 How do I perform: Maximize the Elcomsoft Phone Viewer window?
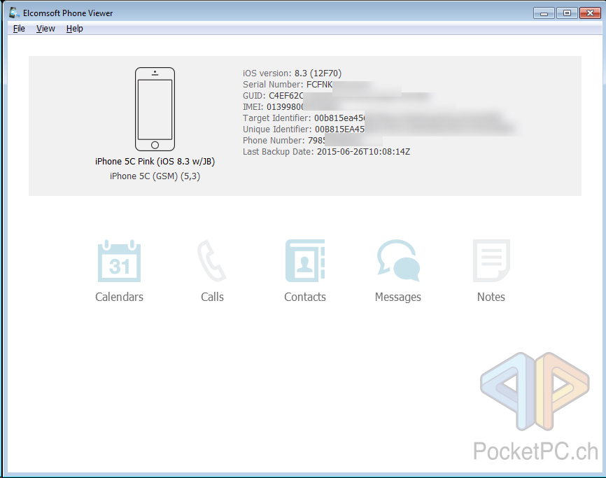click(567, 13)
